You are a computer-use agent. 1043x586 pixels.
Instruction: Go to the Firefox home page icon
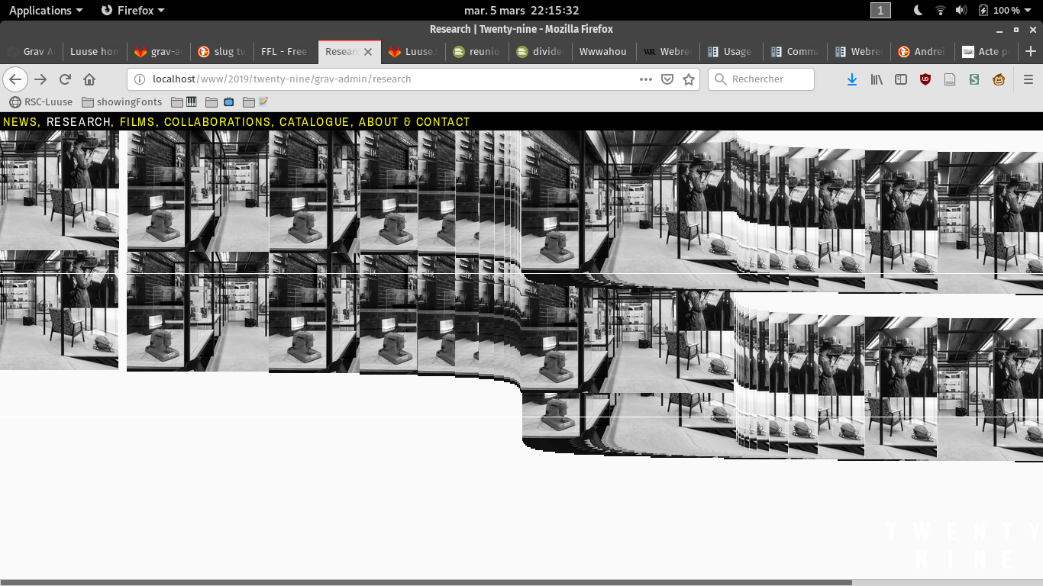point(89,79)
